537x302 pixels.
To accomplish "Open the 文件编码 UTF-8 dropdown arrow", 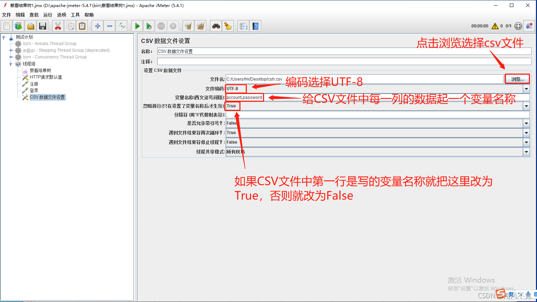I will point(526,89).
